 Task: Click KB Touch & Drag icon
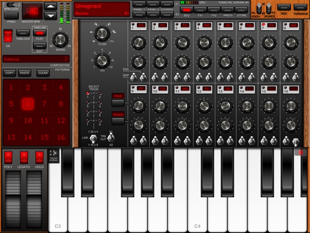[x=54, y=156]
